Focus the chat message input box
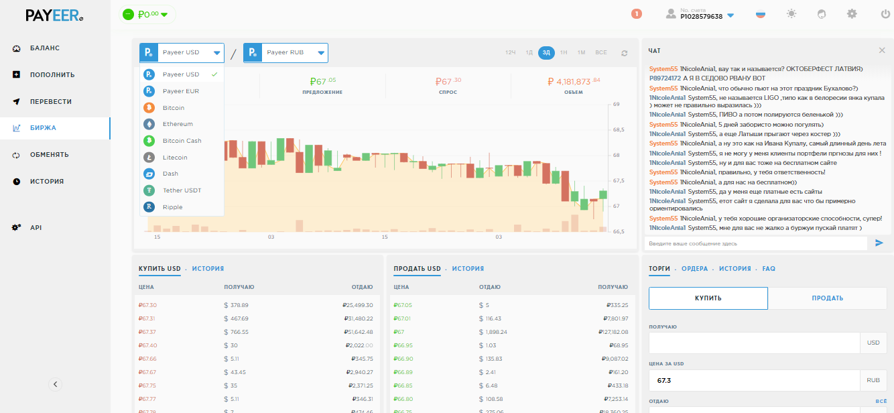 (x=755, y=243)
